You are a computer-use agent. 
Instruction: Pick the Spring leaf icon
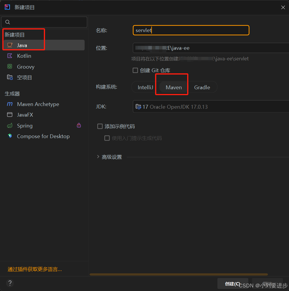click(x=10, y=126)
